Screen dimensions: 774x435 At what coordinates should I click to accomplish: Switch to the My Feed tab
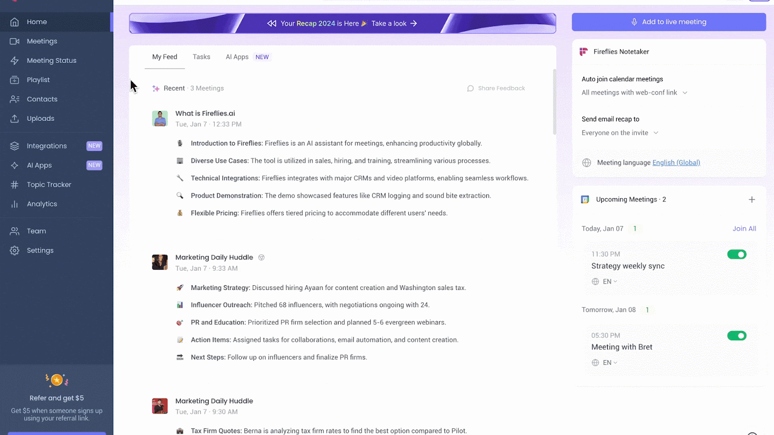tap(164, 57)
